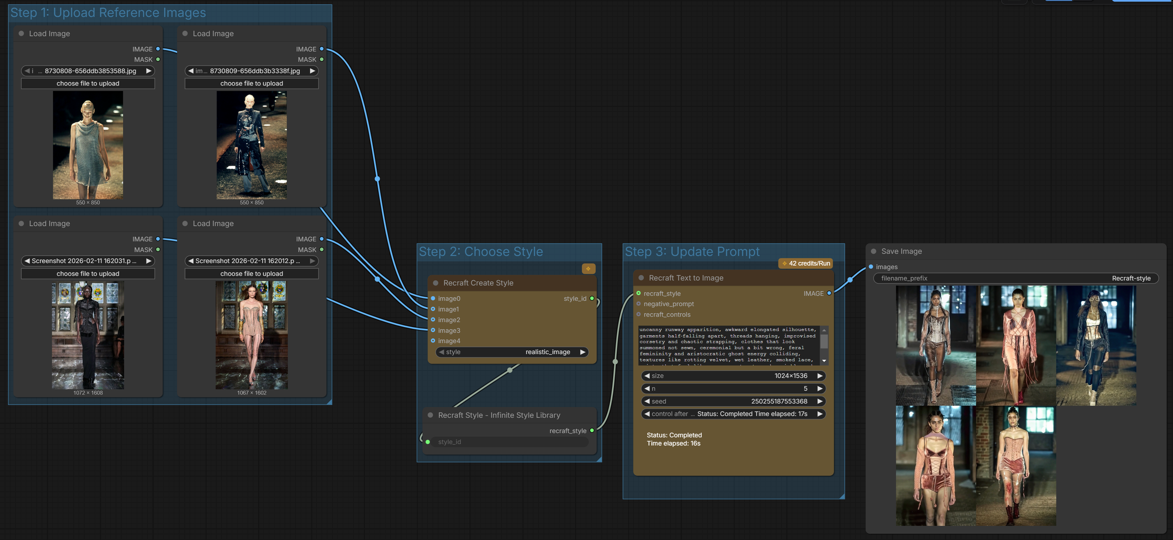The height and width of the screenshot is (540, 1173).
Task: Click images input port on Save Image
Action: (871, 266)
